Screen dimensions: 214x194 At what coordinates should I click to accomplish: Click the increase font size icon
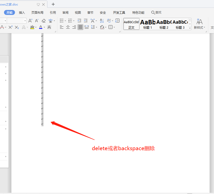tap(30, 21)
